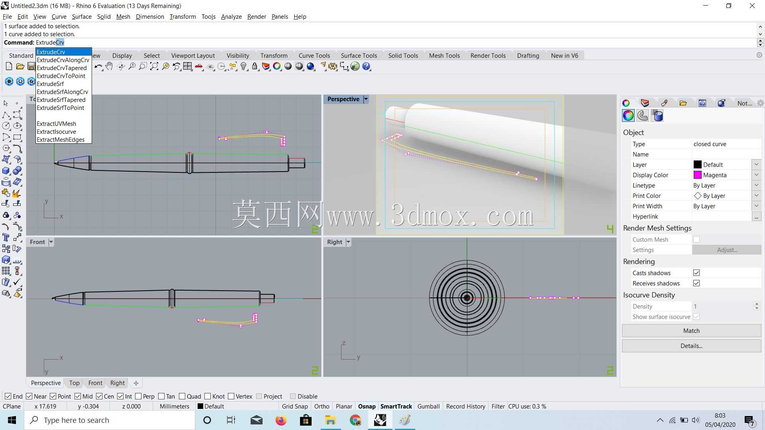The width and height of the screenshot is (765, 430).
Task: Click the Details... button
Action: [x=691, y=346]
